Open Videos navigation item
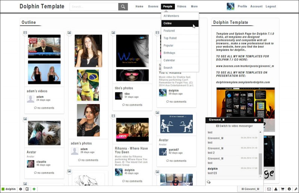The width and height of the screenshot is (299, 193). [x=182, y=6]
